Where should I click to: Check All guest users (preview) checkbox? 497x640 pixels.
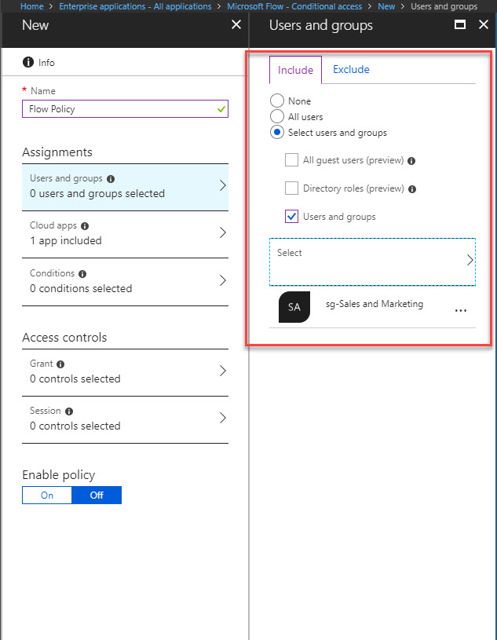click(x=291, y=160)
